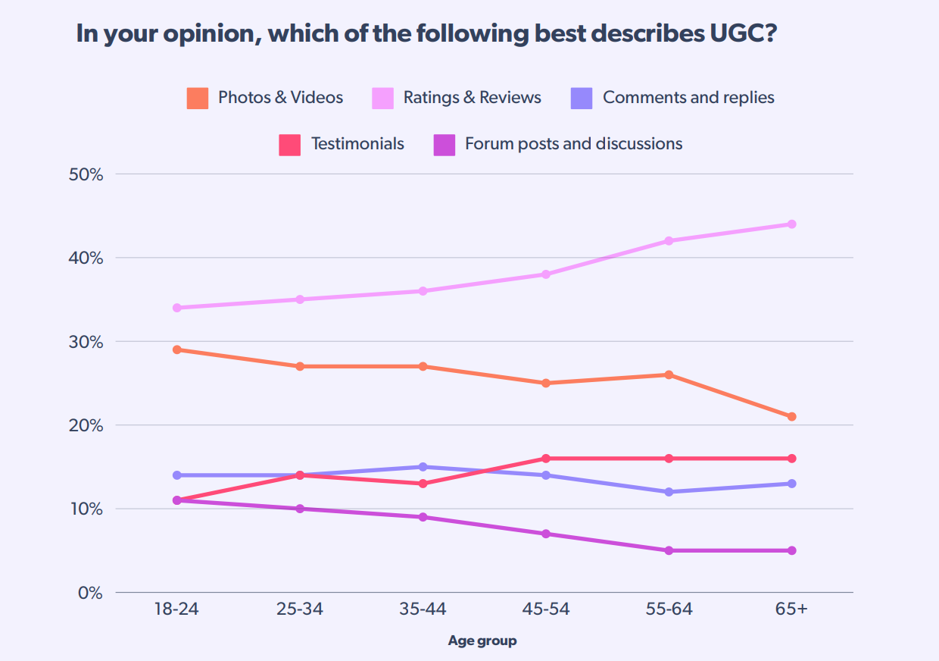Click the Ratings & Reviews point at 18-24
This screenshot has width=939, height=661.
tap(176, 308)
